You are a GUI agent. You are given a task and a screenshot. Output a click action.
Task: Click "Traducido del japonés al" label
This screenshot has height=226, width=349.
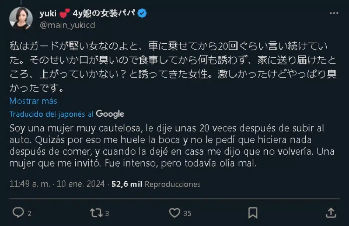click(51, 114)
